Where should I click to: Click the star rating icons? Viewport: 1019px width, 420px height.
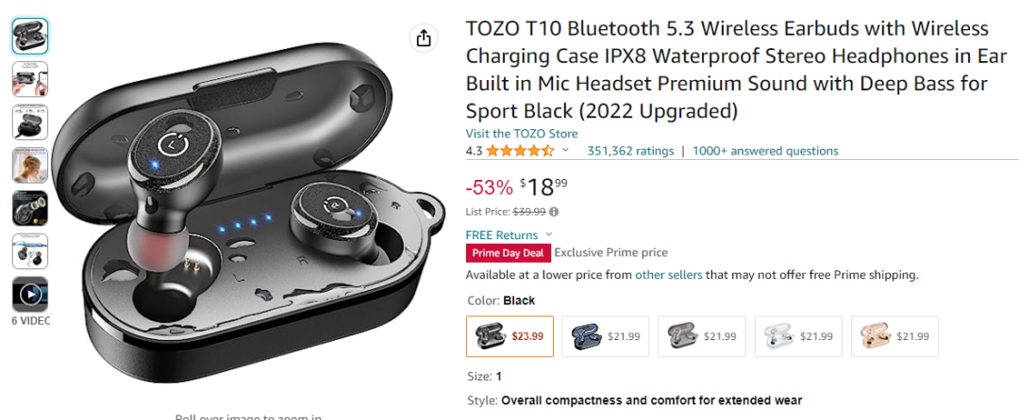pyautogui.click(x=520, y=151)
